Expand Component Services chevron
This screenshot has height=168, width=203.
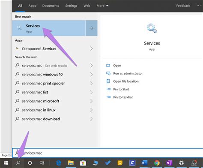tap(91, 49)
